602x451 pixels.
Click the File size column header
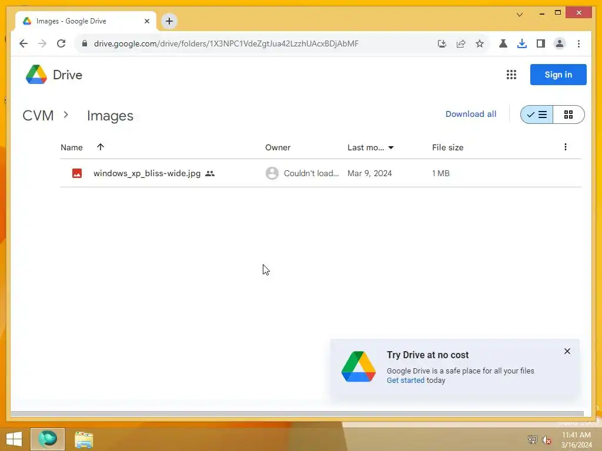(x=447, y=147)
